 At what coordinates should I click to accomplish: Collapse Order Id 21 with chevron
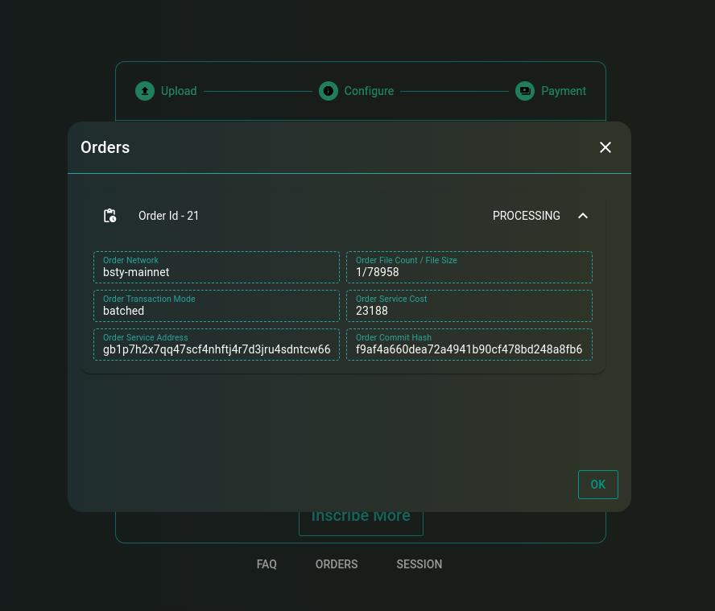coord(583,216)
